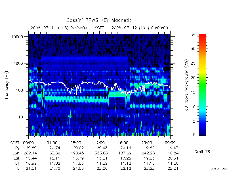Image resolution: width=227 pixels, height=170 pixels.
Task: Click the '0' color bar label
Action: pos(194,135)
